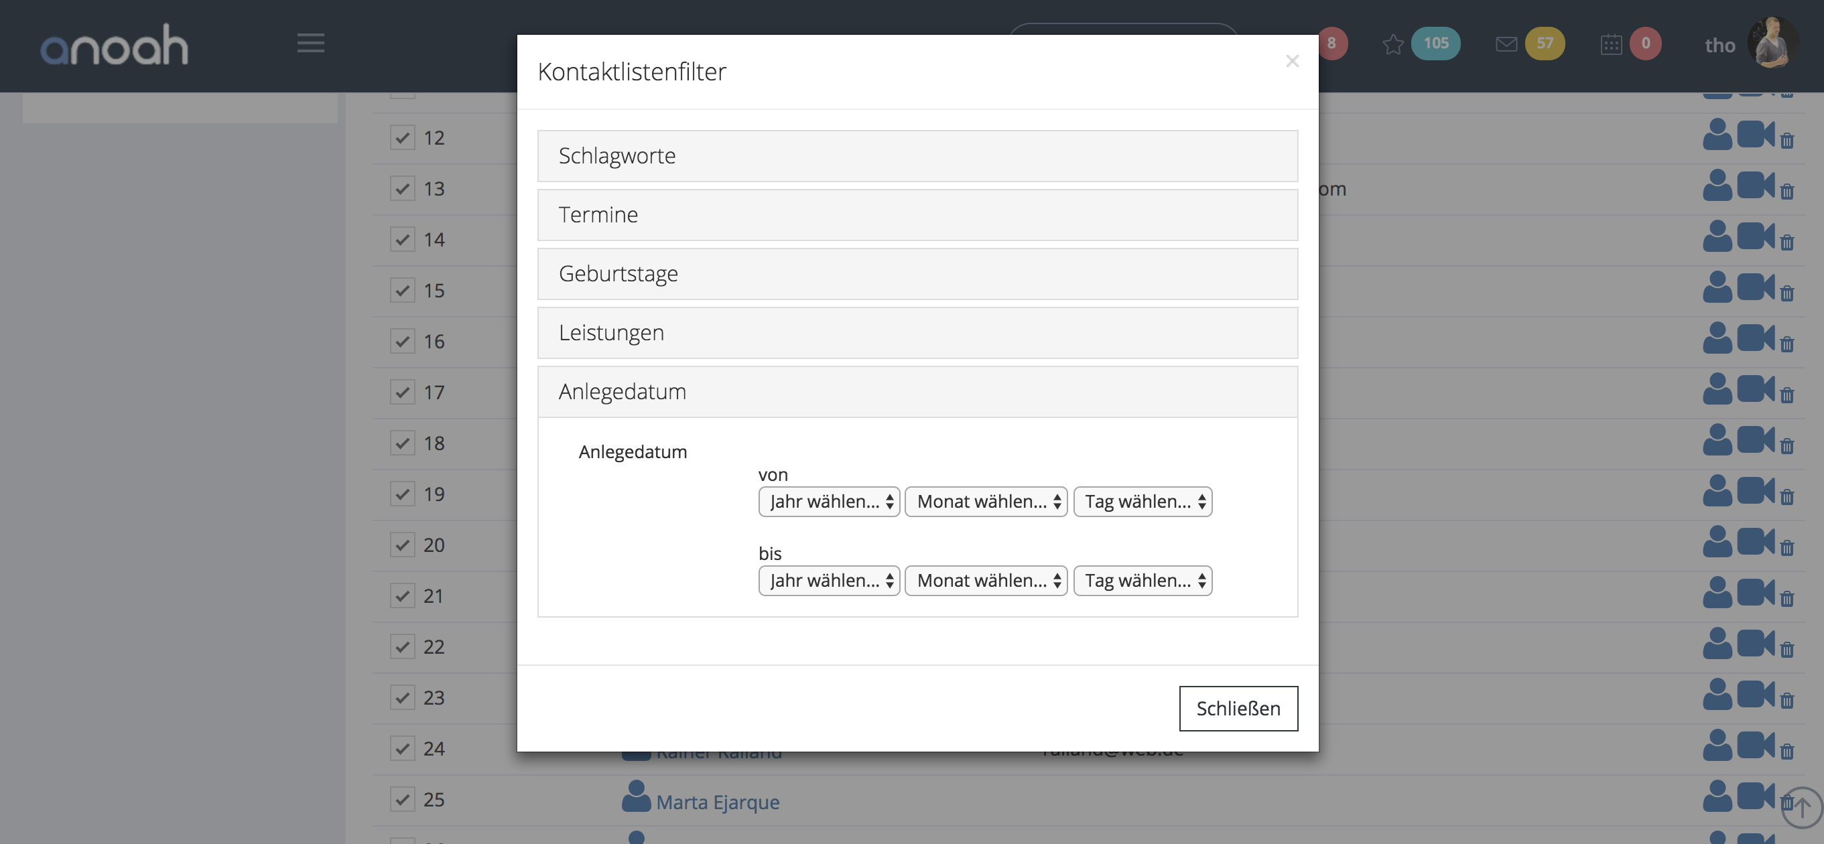Screen dimensions: 1824x844
Task: Uncheck the checkbox for row 25
Action: point(402,799)
